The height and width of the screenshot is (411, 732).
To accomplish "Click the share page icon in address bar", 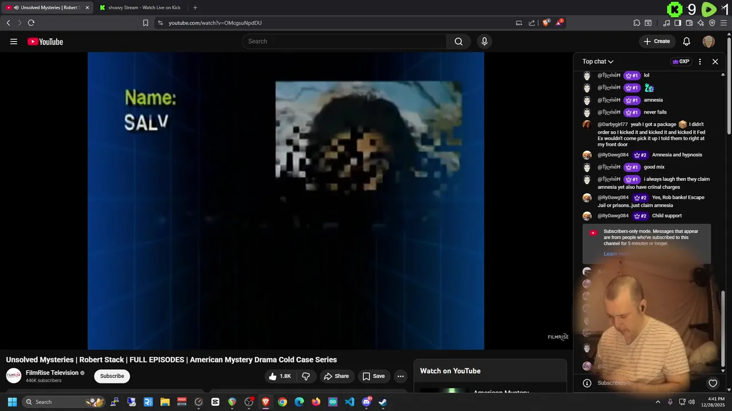I will pyautogui.click(x=532, y=23).
